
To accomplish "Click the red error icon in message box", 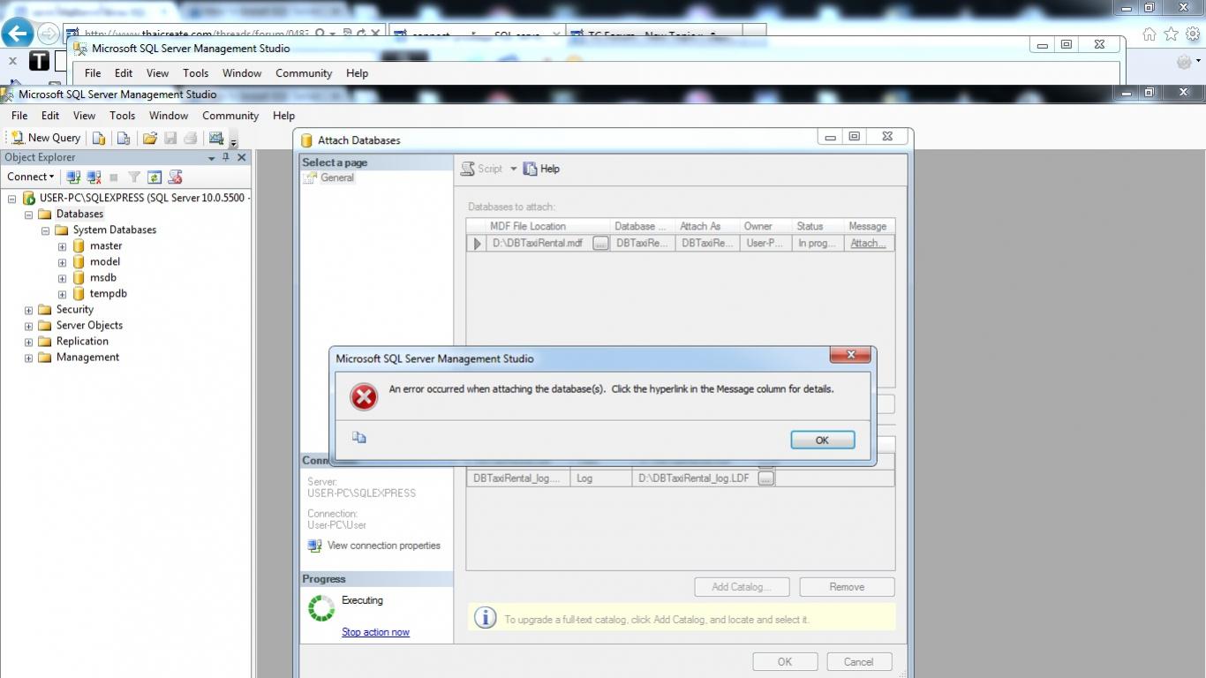I will point(363,396).
